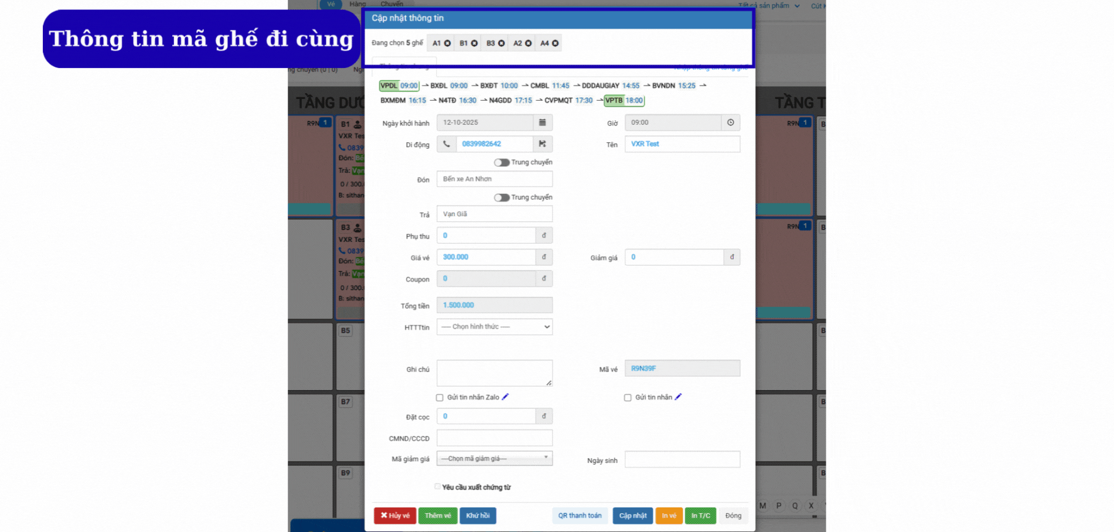Toggle Trung chuyển switch above Trả field
The image size is (1114, 532).
pyautogui.click(x=501, y=197)
